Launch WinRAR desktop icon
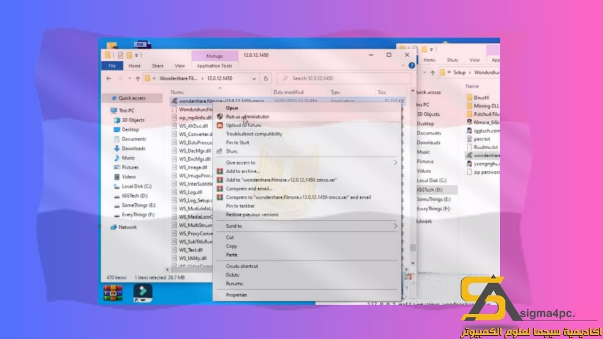Viewport: 603px width, 339px height. point(113,292)
